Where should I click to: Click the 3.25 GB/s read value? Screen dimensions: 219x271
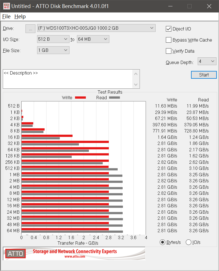199,175
